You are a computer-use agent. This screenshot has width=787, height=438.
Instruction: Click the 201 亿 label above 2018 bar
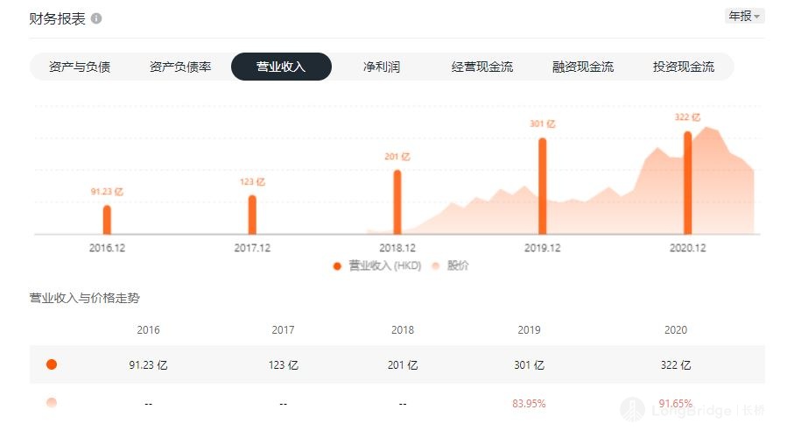tap(397, 157)
